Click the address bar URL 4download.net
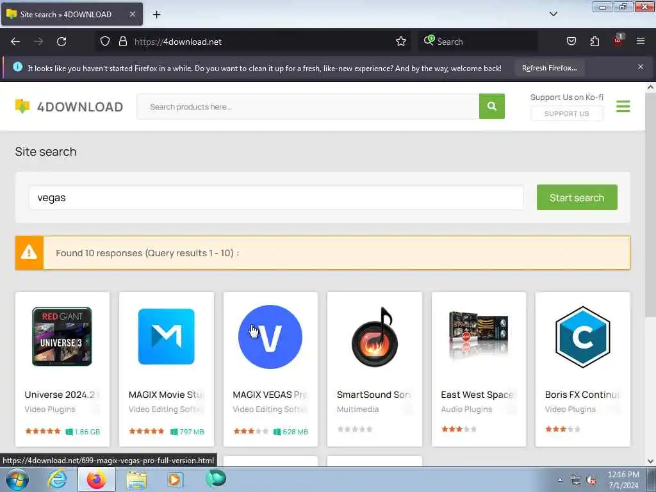 coord(178,42)
